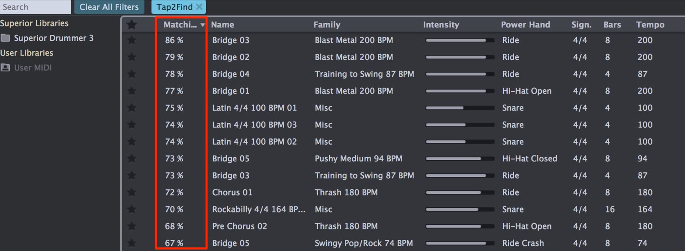Select the Bridge 02 groove name

pyautogui.click(x=231, y=57)
